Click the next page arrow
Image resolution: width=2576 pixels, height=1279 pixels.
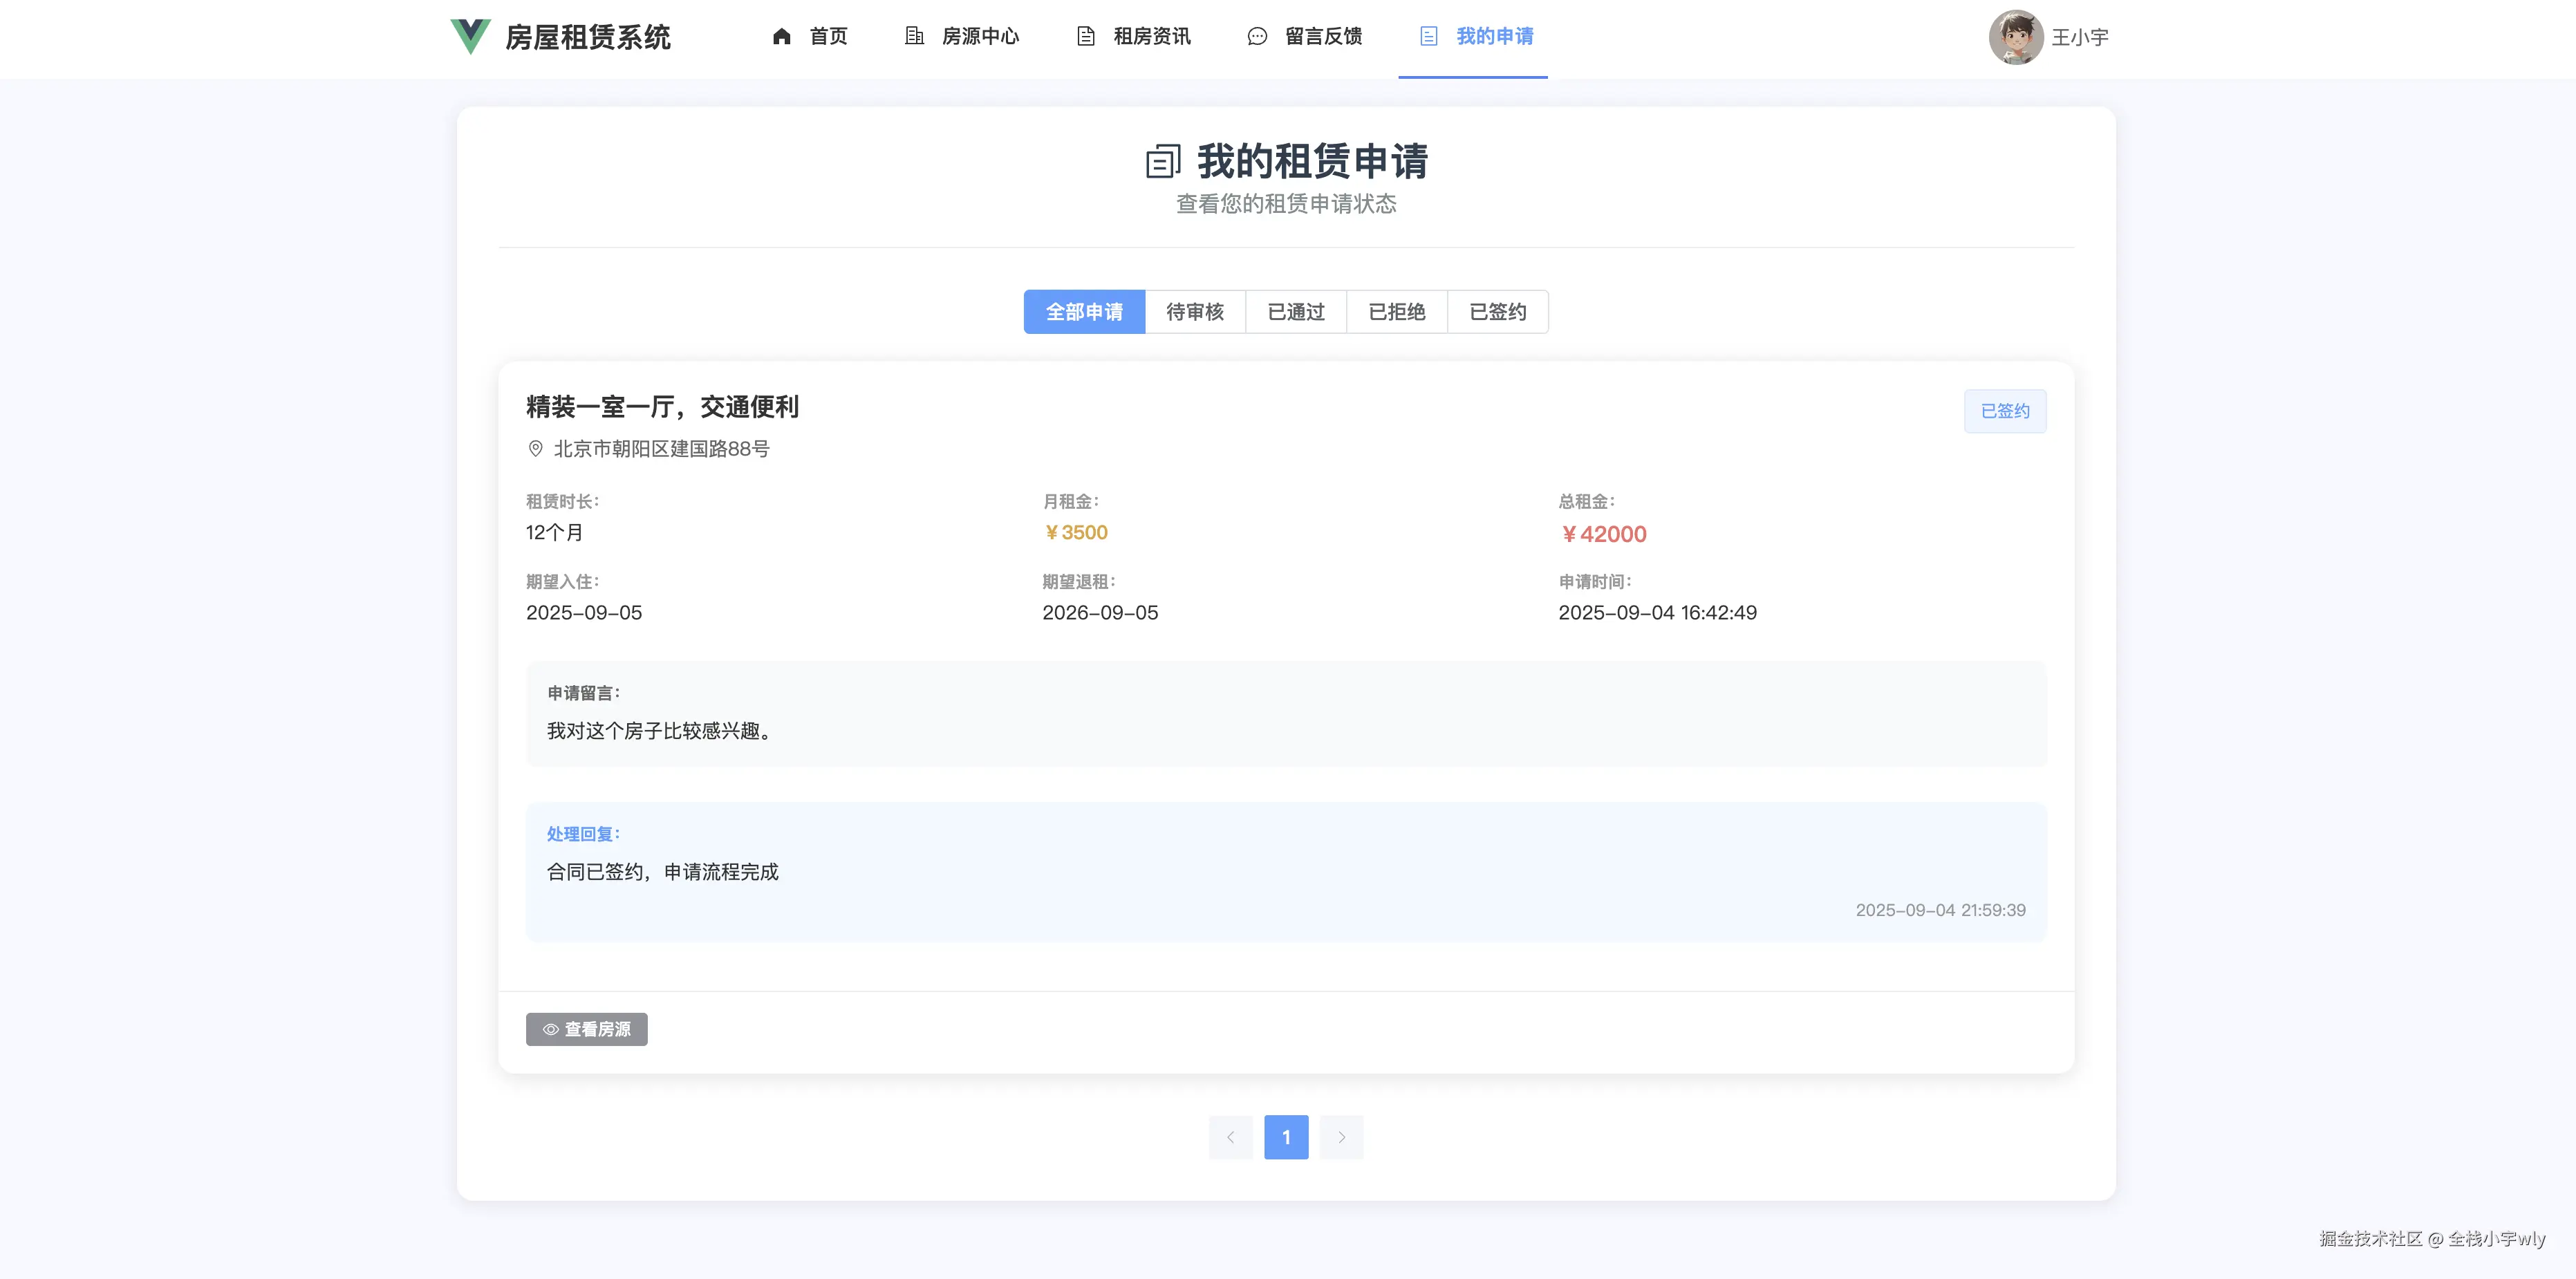pyautogui.click(x=1341, y=1137)
